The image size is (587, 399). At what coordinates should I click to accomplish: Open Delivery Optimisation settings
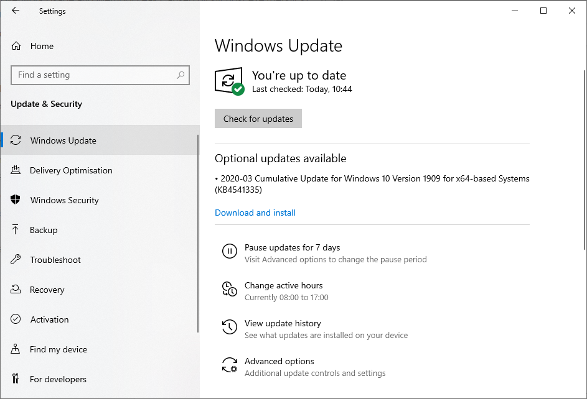coord(100,170)
